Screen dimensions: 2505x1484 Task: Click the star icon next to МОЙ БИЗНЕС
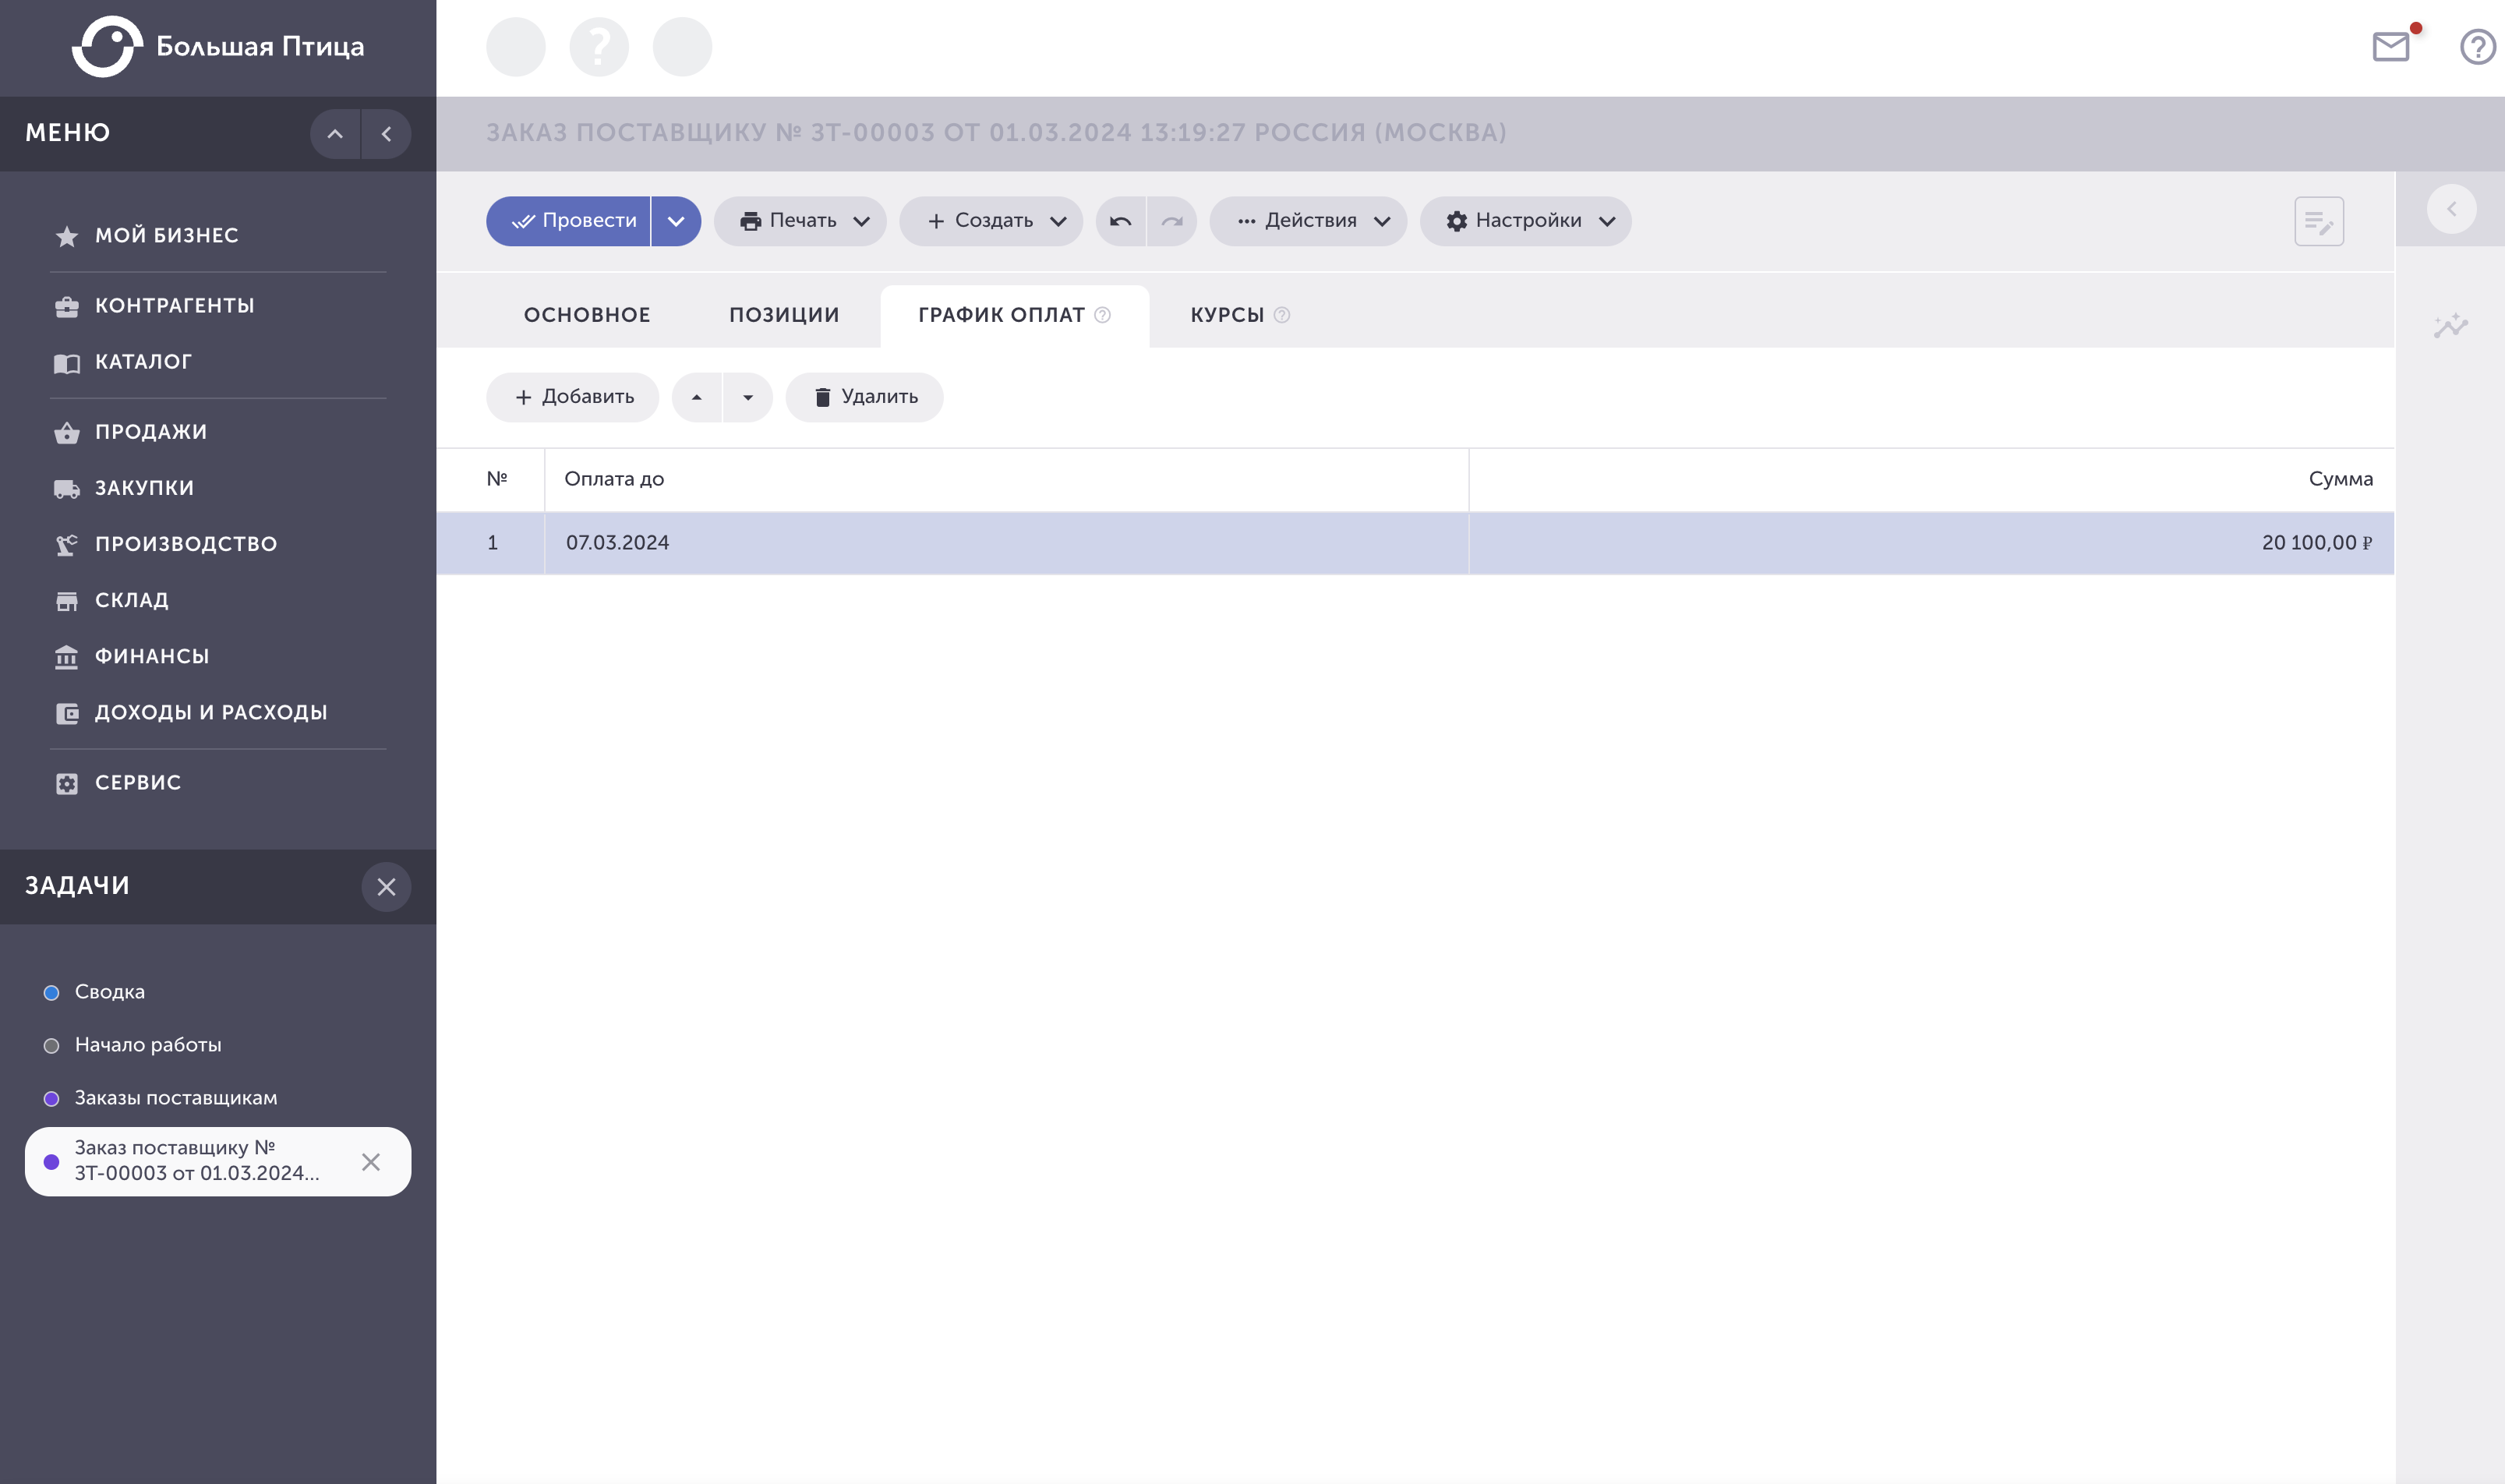[x=67, y=236]
